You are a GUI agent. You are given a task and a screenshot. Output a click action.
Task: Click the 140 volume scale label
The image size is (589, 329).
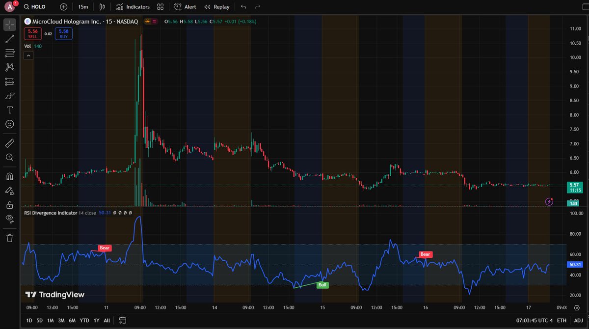pos(573,203)
